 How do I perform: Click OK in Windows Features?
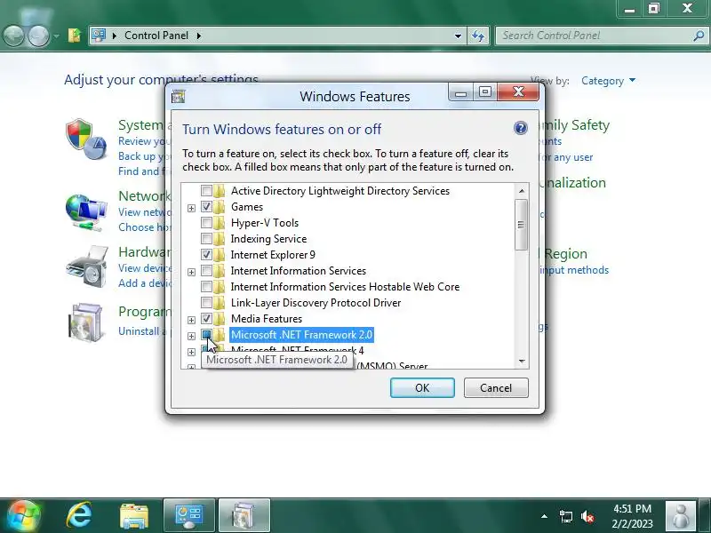click(x=422, y=388)
